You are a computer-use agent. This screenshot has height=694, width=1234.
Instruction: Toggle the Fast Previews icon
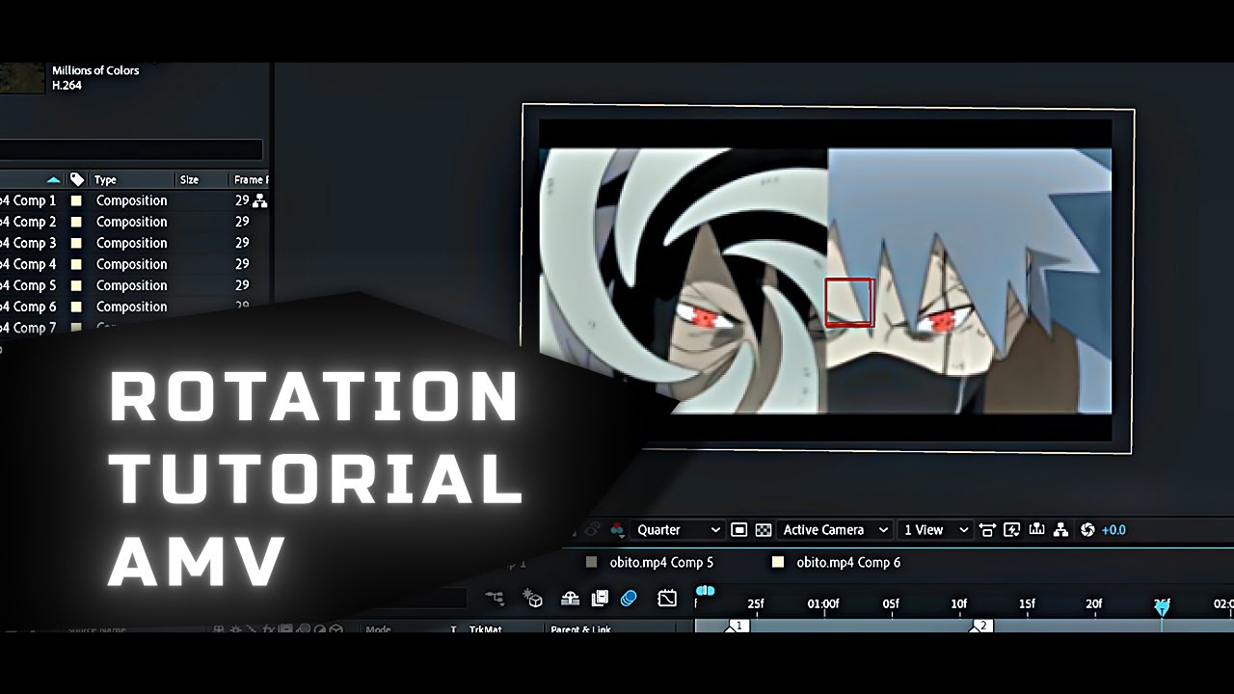1012,530
